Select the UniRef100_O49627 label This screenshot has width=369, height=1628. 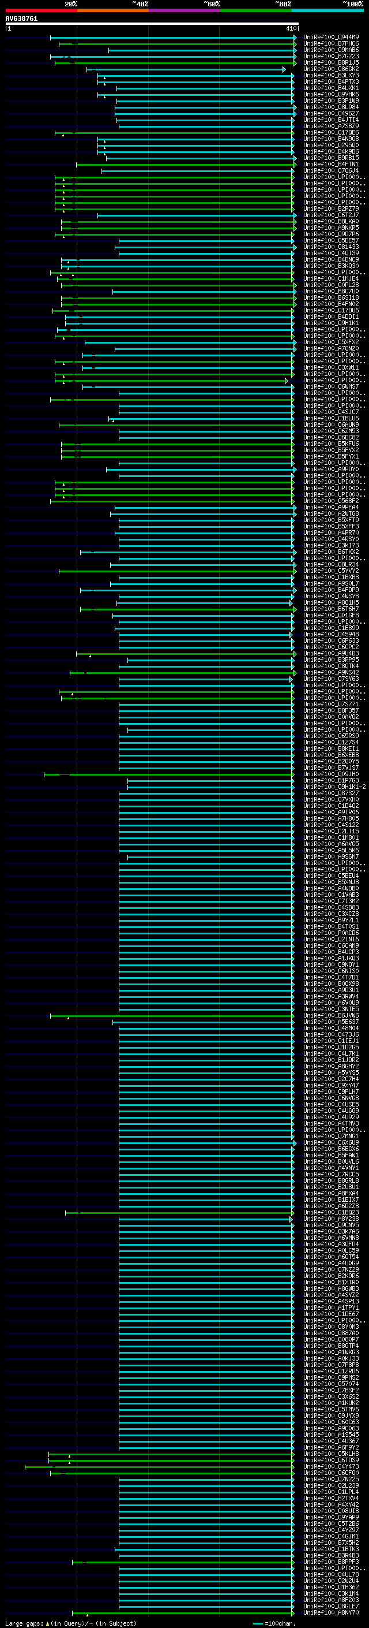point(331,114)
